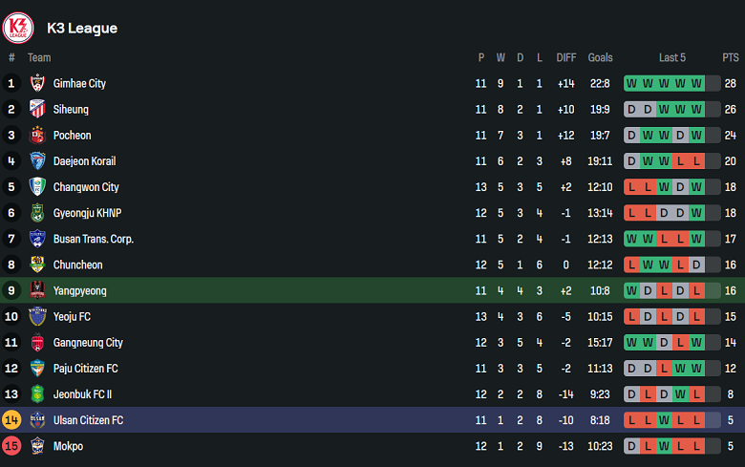
Task: Click the Last 5 column header
Action: (x=672, y=57)
